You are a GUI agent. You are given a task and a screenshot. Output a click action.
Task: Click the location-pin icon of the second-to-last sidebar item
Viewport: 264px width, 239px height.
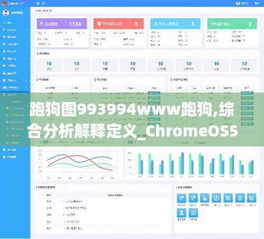point(4,150)
